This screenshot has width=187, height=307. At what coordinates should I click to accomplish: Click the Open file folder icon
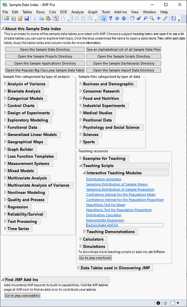pos(20,18)
